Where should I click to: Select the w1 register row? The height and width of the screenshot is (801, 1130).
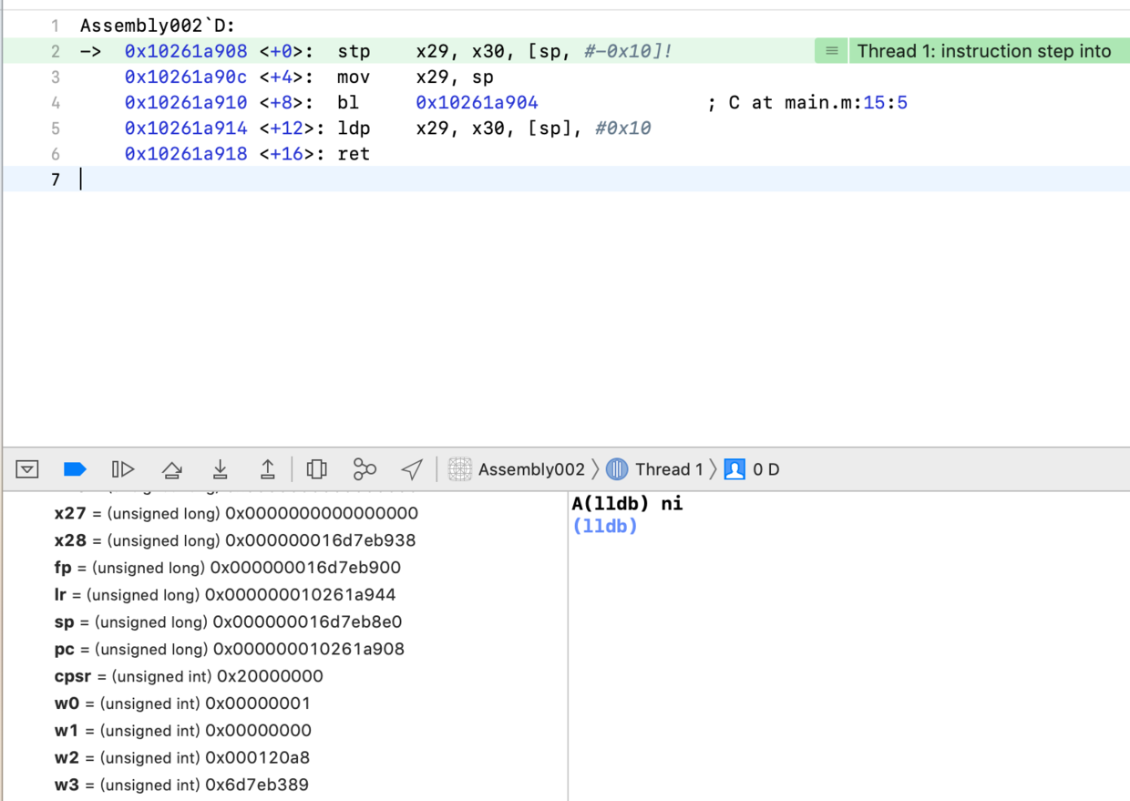(x=182, y=731)
